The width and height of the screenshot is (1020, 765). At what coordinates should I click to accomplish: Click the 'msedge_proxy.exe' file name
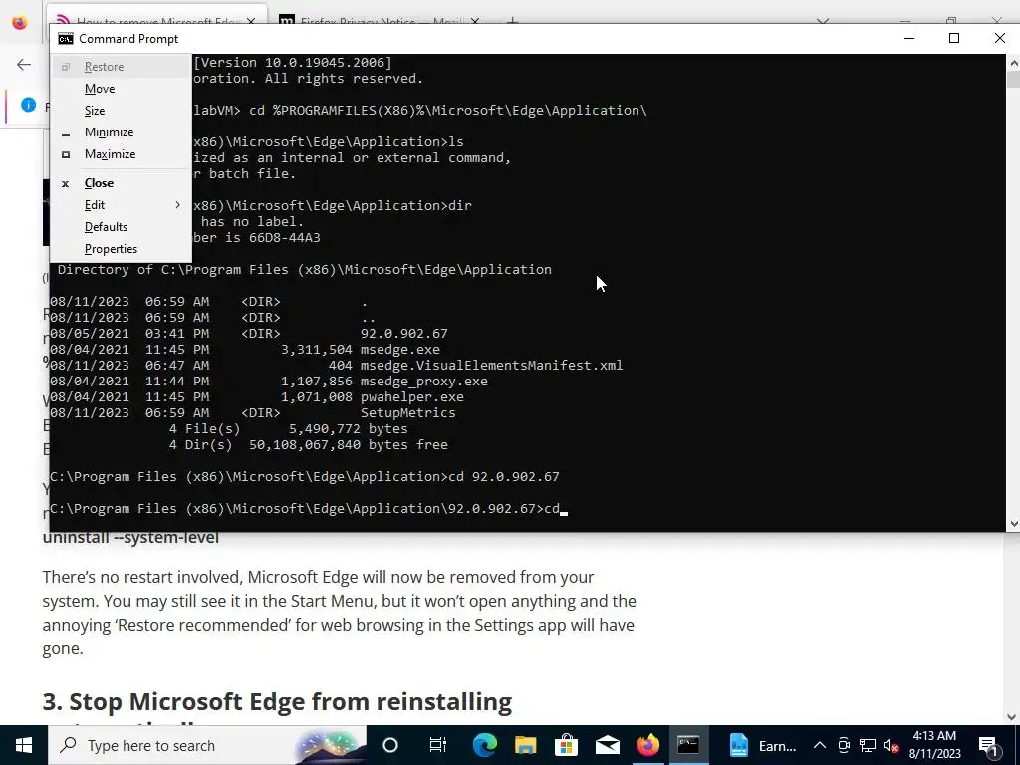click(424, 382)
